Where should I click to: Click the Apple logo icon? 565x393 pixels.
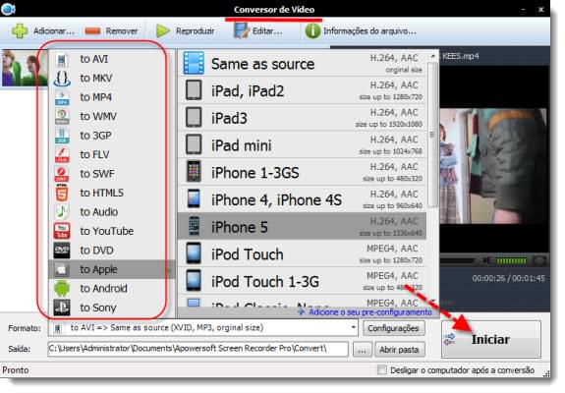(62, 269)
